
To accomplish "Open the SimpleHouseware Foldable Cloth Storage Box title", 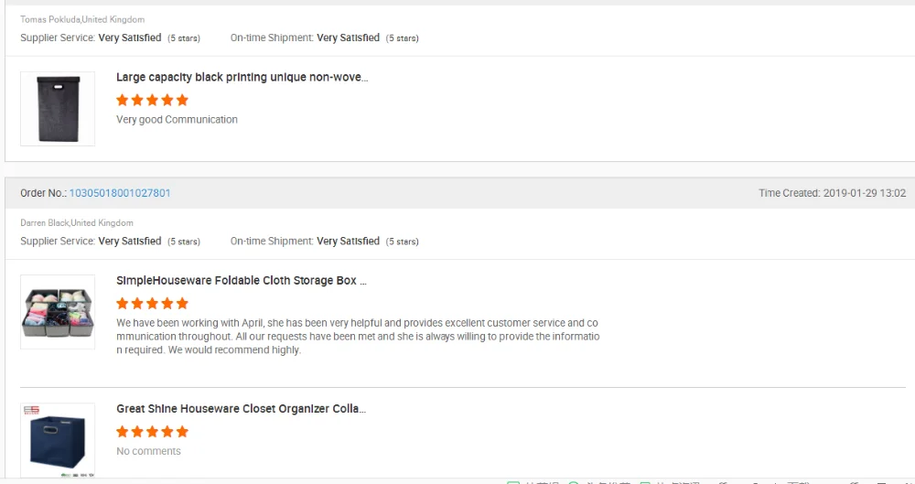I will 241,281.
